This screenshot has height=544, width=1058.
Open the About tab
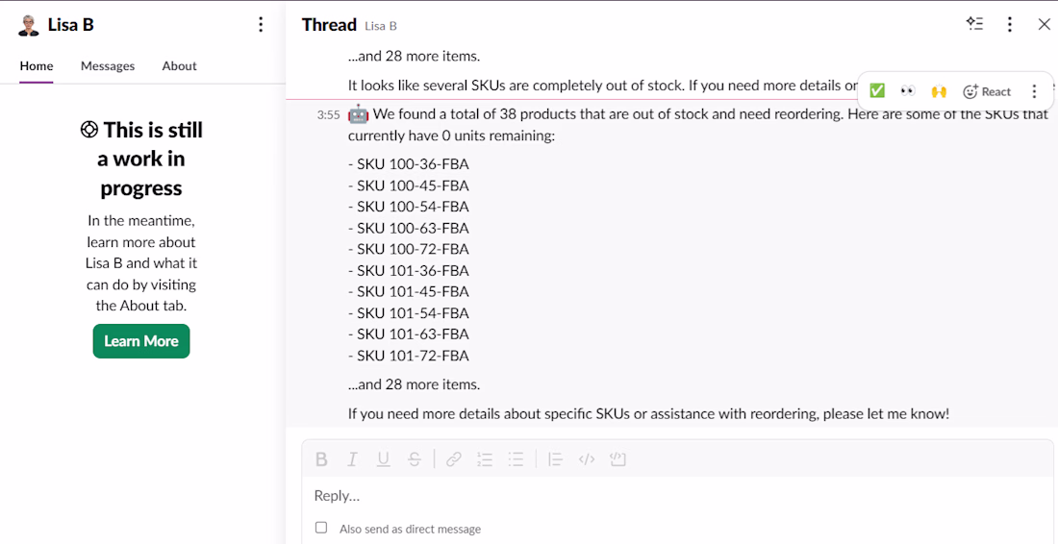point(179,66)
